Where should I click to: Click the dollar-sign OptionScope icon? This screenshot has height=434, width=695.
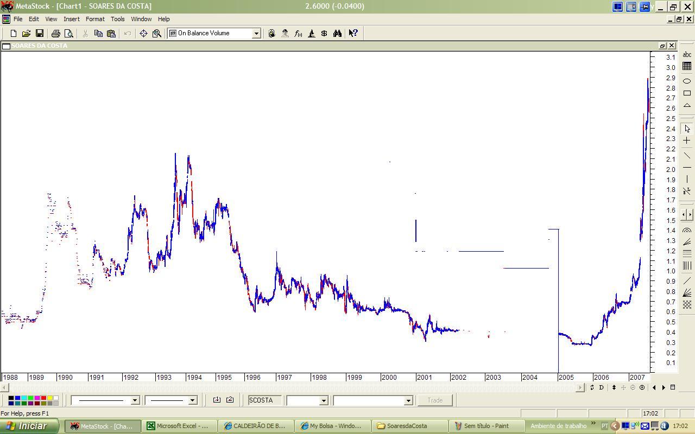coord(324,33)
